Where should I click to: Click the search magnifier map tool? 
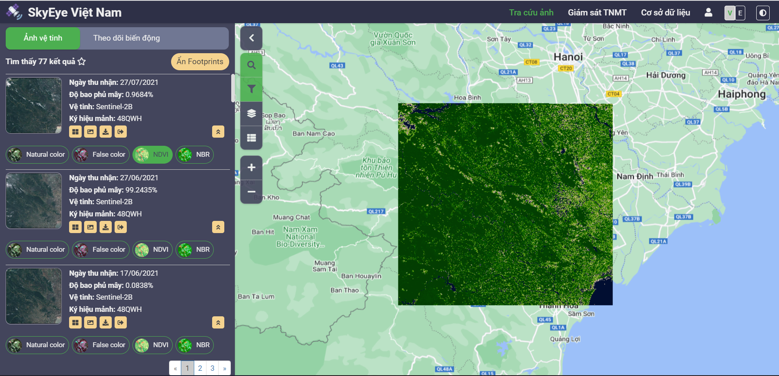point(251,65)
